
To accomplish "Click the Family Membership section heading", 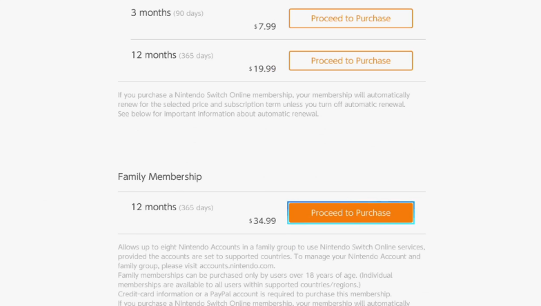I will [160, 176].
